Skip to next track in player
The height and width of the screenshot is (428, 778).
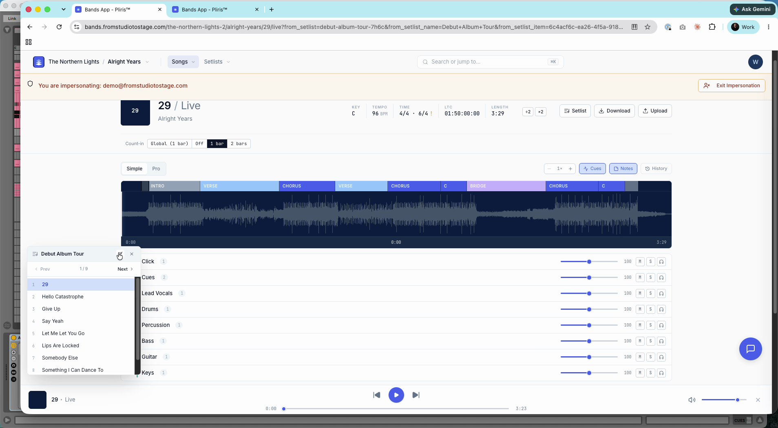416,395
